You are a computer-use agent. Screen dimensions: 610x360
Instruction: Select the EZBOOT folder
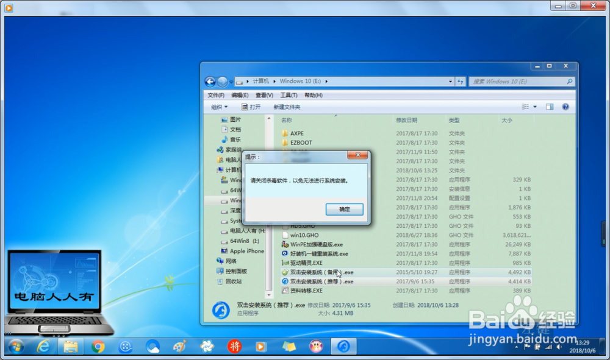(301, 143)
